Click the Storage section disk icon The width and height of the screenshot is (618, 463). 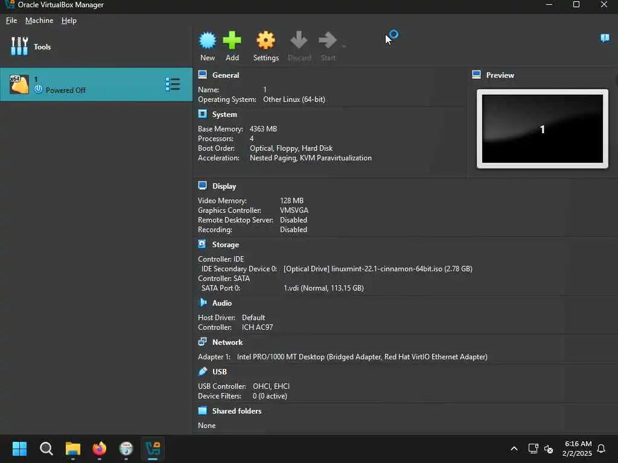(x=202, y=244)
